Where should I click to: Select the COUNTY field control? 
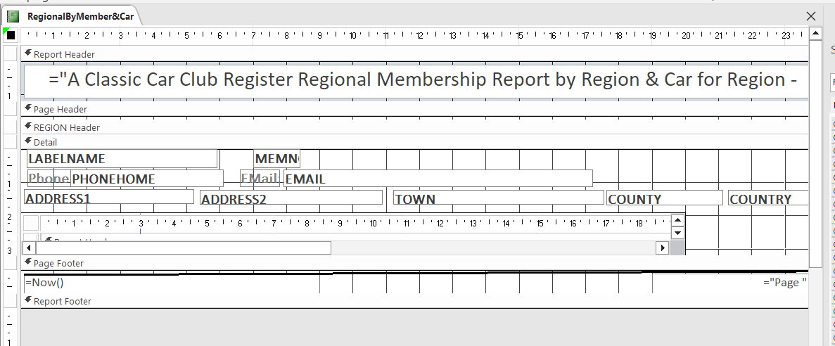(665, 198)
